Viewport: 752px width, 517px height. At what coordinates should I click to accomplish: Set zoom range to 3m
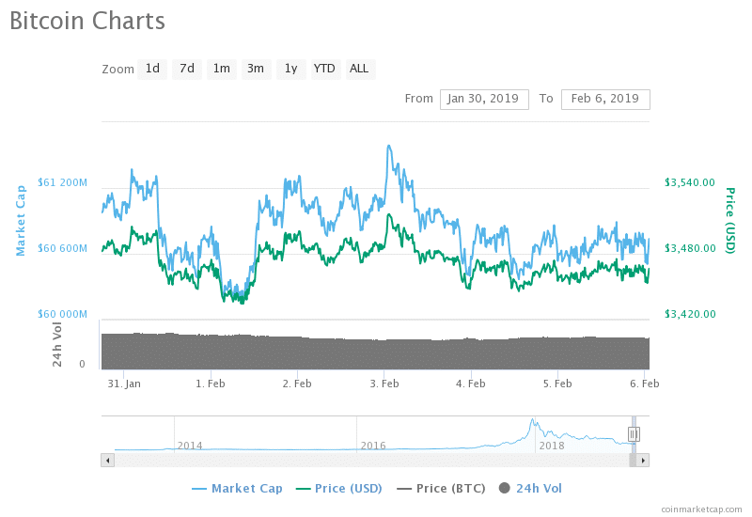(256, 69)
